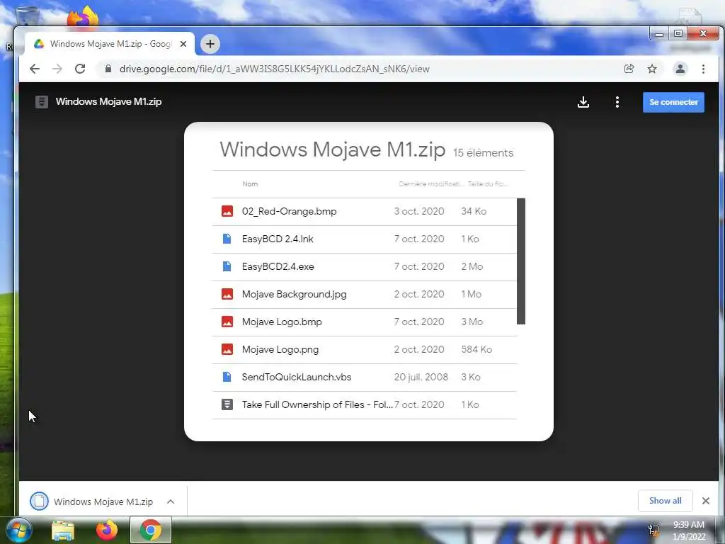This screenshot has width=725, height=544.
Task: Open Chrome's three-dot menu
Action: tap(703, 69)
